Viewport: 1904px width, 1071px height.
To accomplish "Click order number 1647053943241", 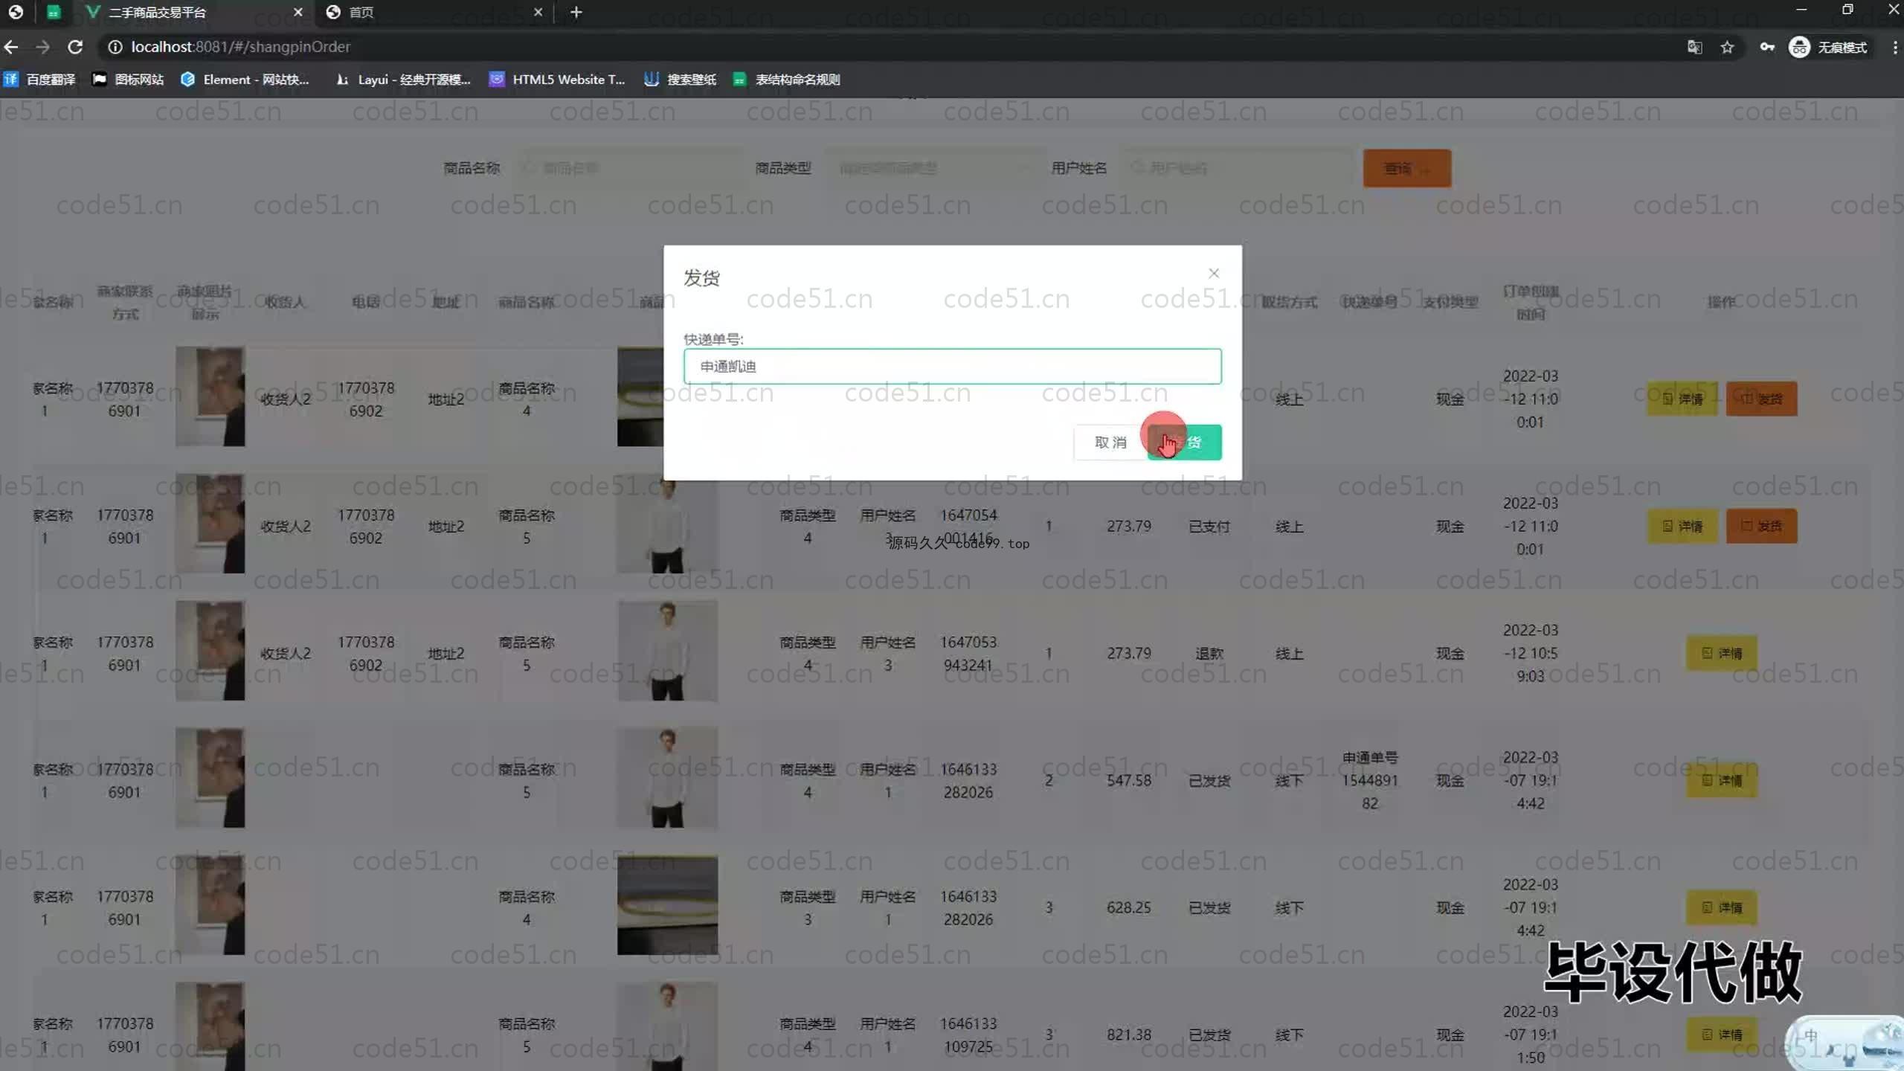I will pyautogui.click(x=968, y=654).
